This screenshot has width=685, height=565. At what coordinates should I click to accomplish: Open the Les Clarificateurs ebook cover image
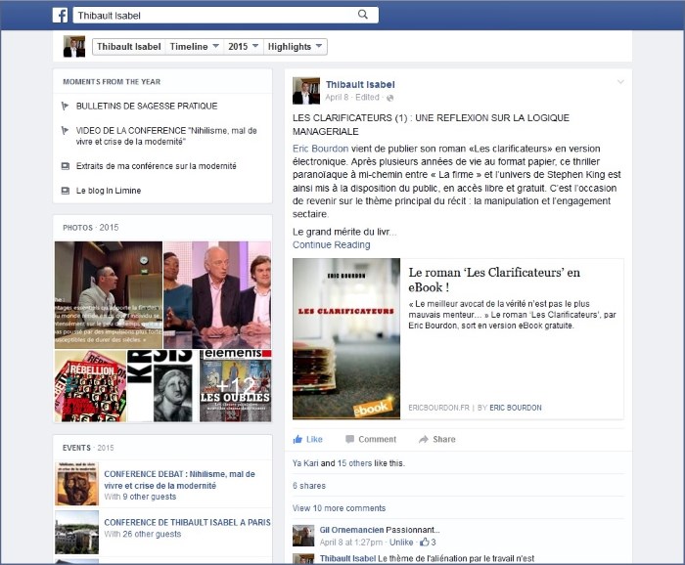[x=346, y=339]
